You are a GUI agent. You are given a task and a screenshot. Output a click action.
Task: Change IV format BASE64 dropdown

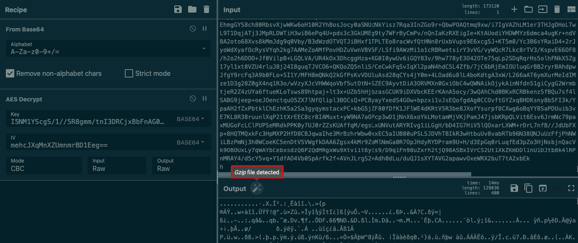pos(191,142)
